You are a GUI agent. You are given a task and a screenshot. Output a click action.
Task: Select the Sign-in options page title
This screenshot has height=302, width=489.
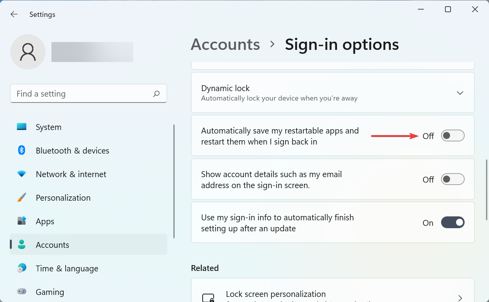(x=342, y=44)
